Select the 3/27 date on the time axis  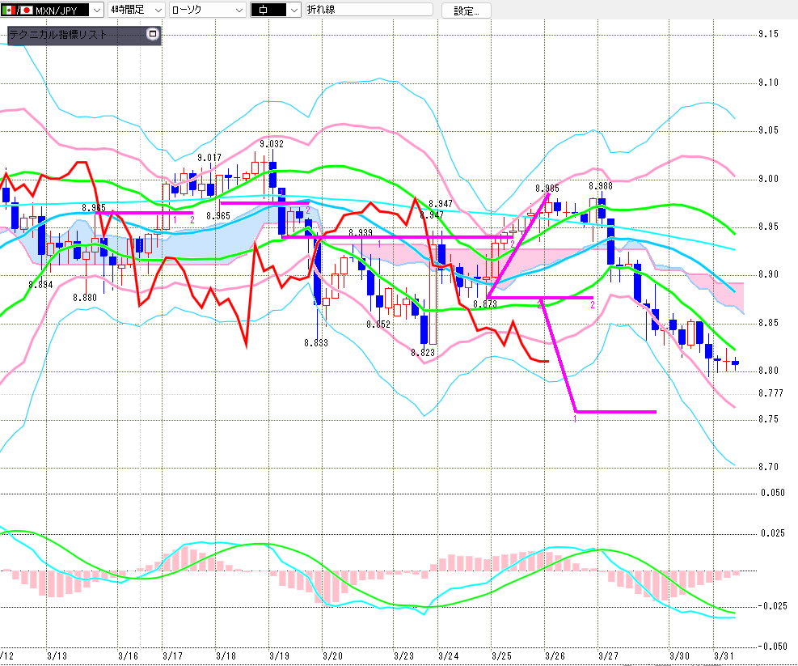(608, 655)
